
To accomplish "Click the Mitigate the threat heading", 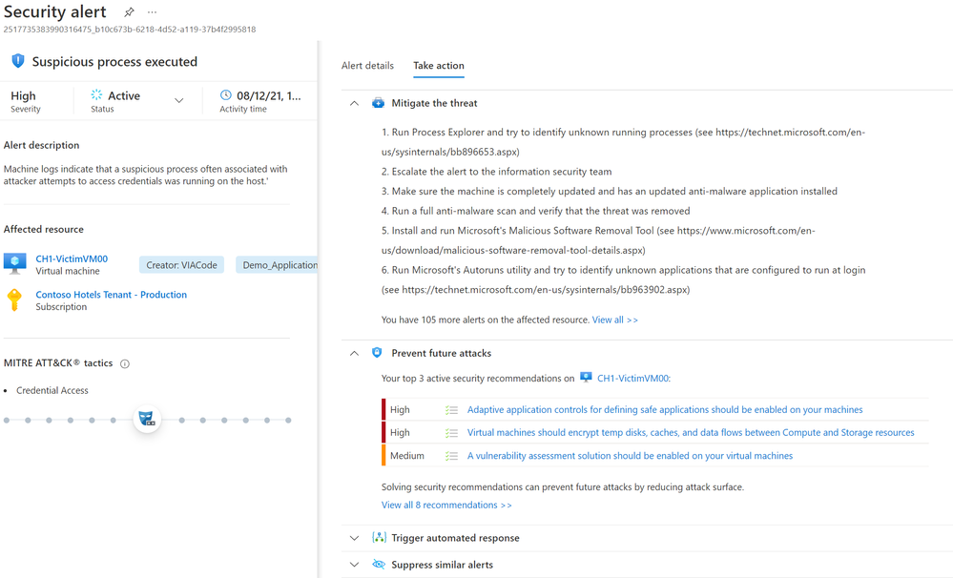I will point(434,103).
